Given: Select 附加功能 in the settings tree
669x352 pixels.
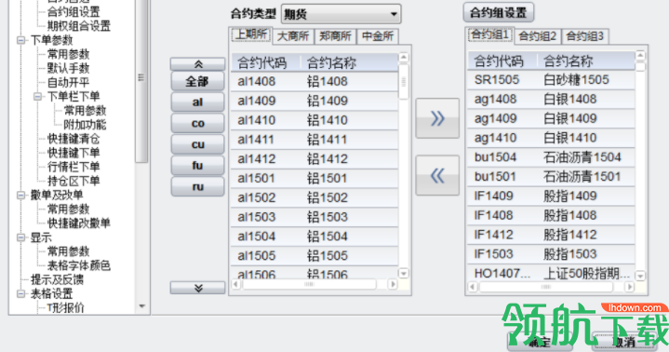Looking at the screenshot, I should 85,125.
